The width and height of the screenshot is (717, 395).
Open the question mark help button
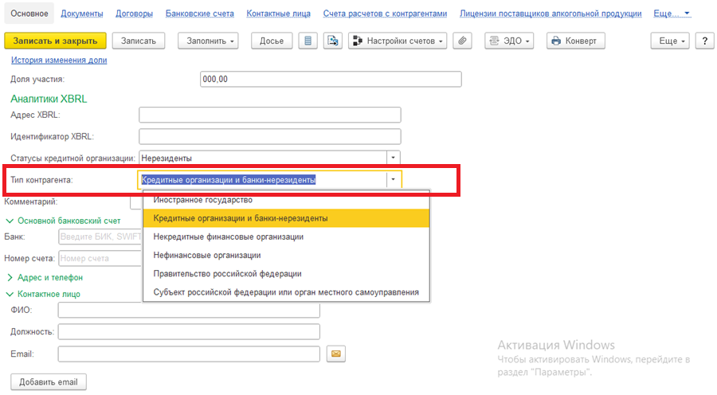click(x=704, y=41)
